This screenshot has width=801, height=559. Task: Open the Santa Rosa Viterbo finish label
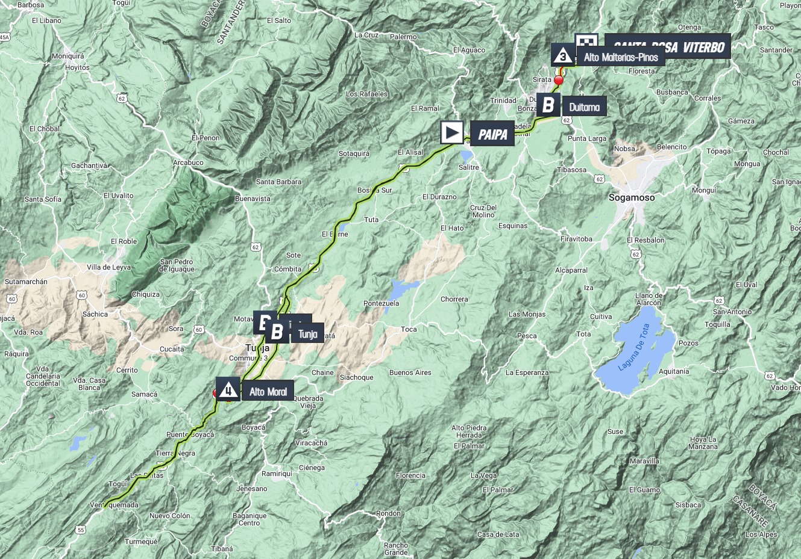pos(668,47)
